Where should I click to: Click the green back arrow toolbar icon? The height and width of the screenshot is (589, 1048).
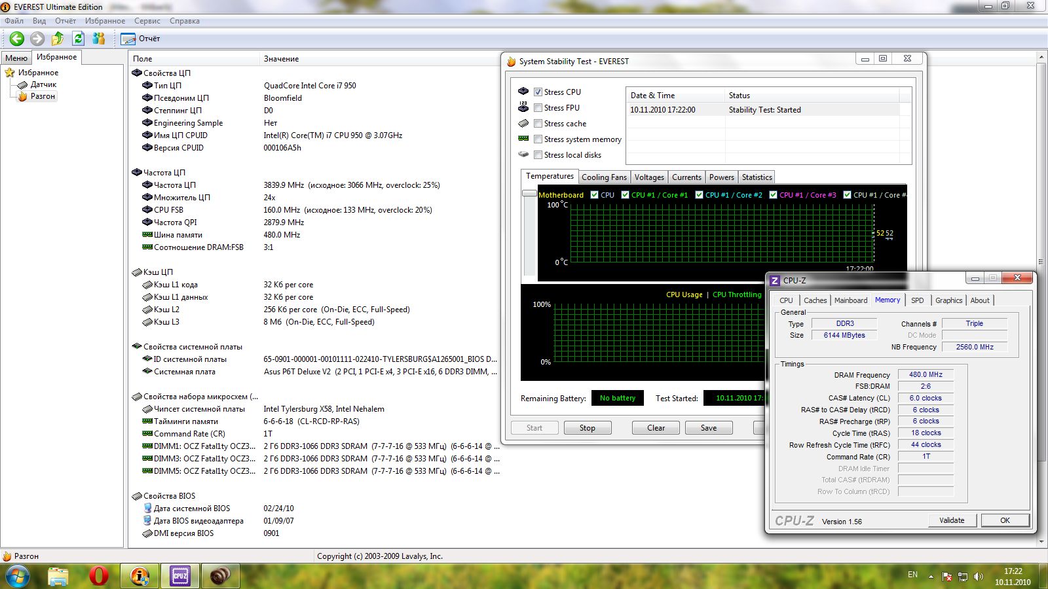[x=17, y=39]
